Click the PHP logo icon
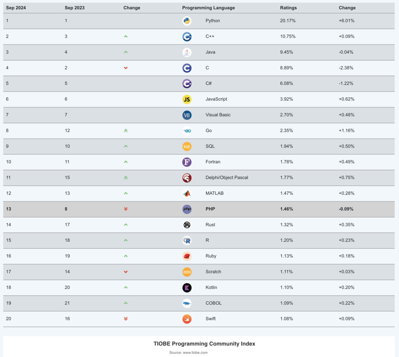Image resolution: width=399 pixels, height=357 pixels. click(187, 209)
